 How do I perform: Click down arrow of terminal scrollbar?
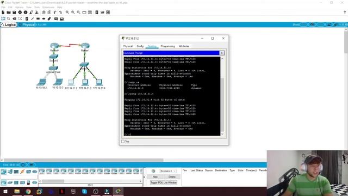pyautogui.click(x=222, y=134)
